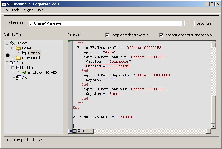Select the UserControls folder icon

point(18,58)
